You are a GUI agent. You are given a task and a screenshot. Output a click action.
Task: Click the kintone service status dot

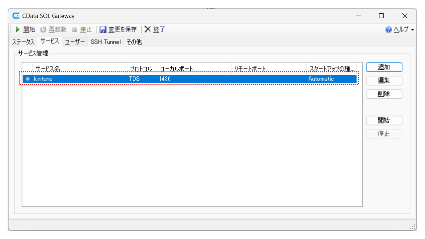click(28, 79)
